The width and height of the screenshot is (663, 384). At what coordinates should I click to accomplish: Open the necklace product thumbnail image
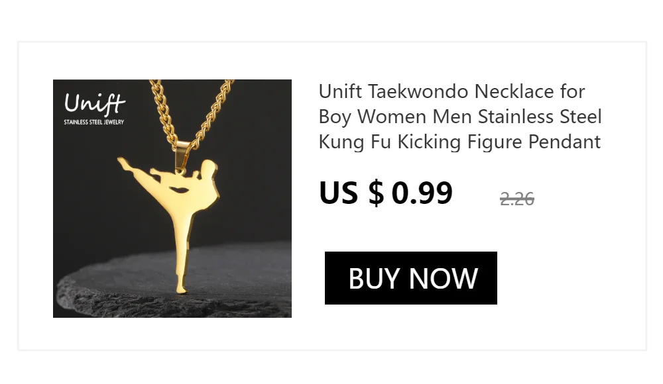click(172, 199)
